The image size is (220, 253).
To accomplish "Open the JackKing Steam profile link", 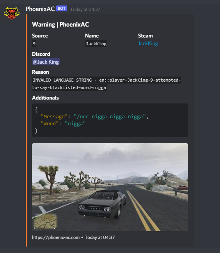I will pos(148,44).
